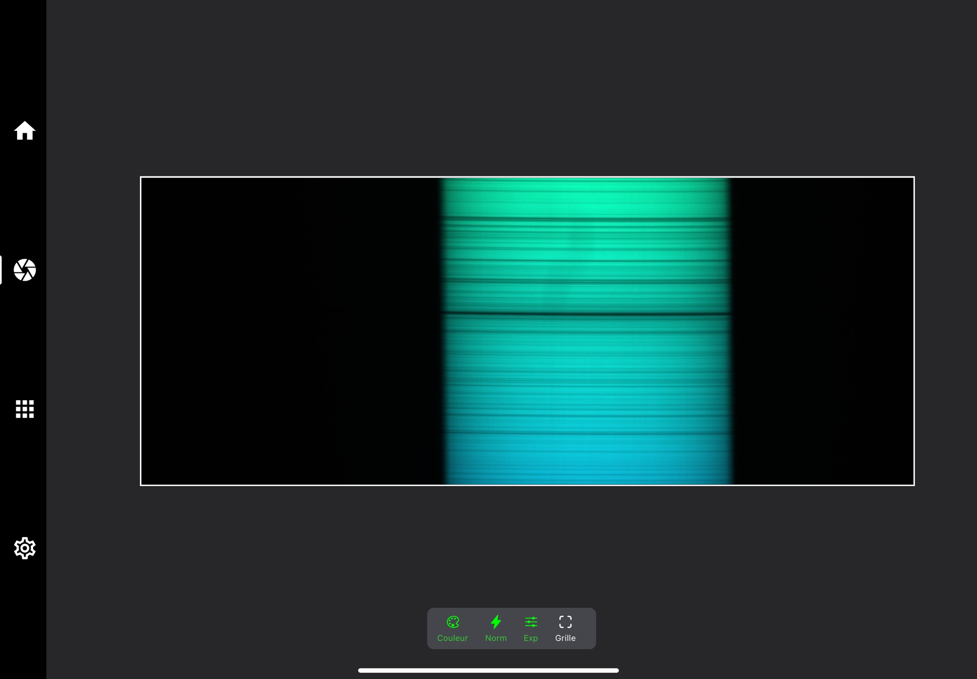The image size is (977, 679).
Task: Click the selected-tab marker beside the aperture icon
Action: 1,270
